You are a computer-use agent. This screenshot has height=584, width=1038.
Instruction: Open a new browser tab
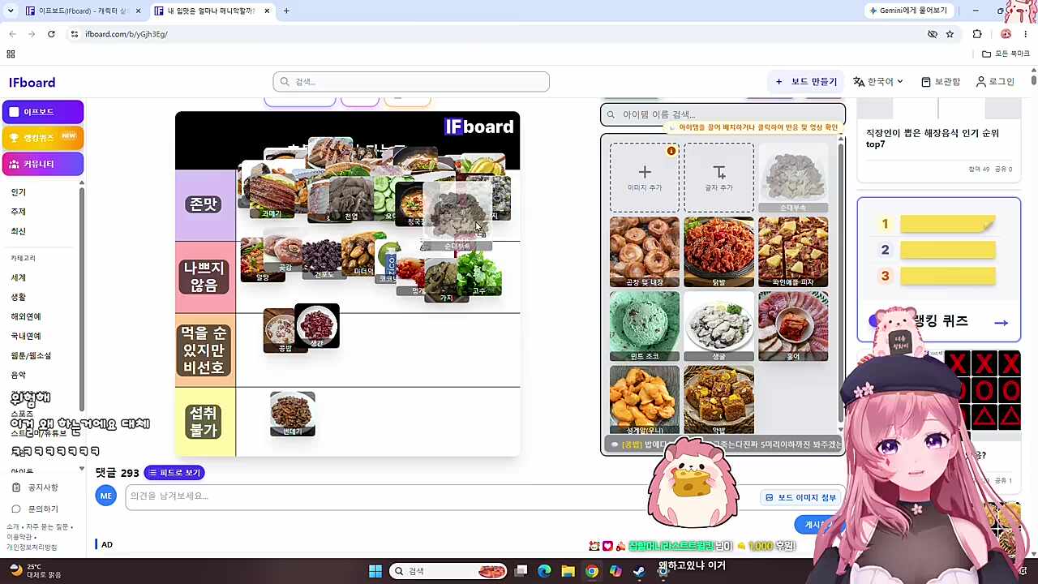[286, 11]
